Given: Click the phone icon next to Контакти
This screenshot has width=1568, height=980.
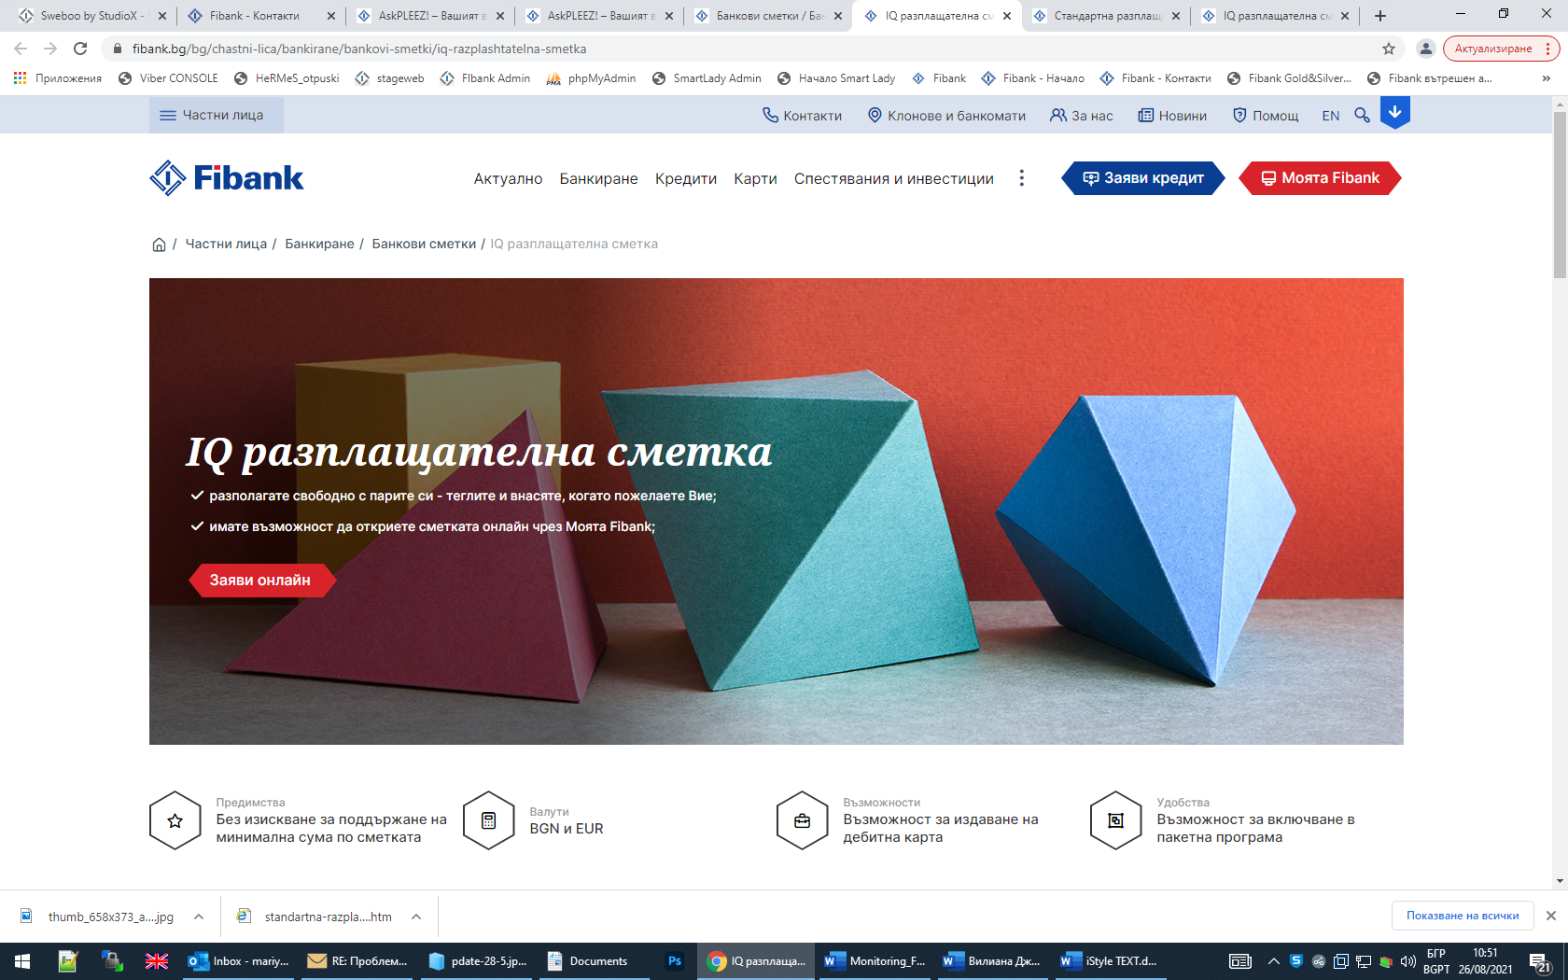Looking at the screenshot, I should pyautogui.click(x=769, y=115).
